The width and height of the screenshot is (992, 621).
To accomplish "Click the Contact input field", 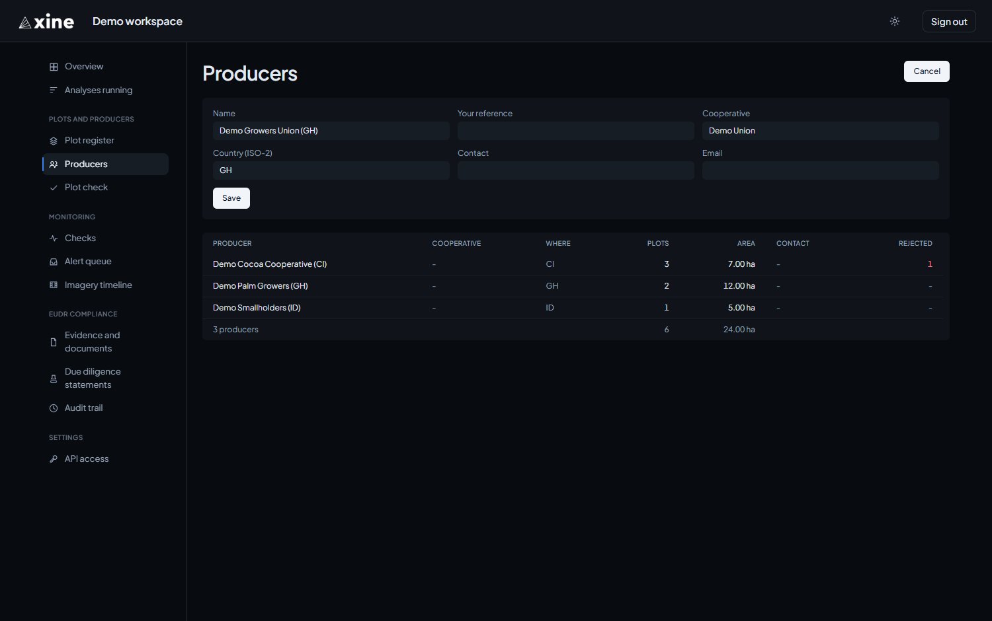I will point(576,170).
